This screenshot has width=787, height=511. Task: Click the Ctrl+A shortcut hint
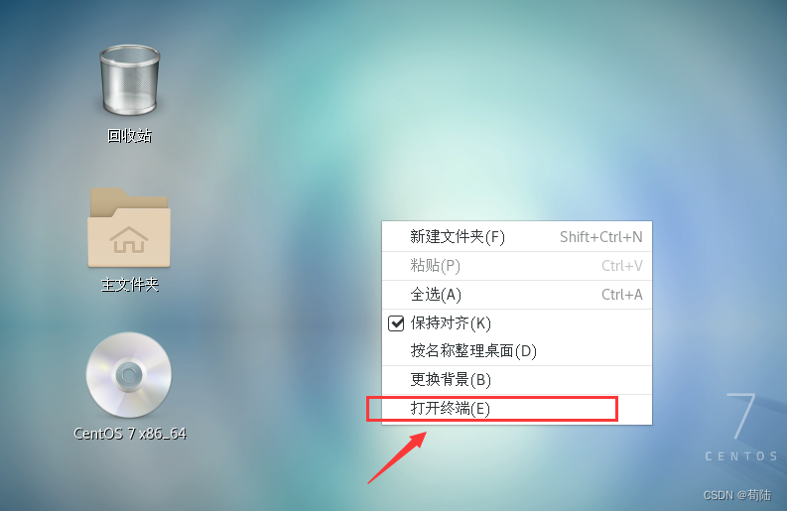pyautogui.click(x=622, y=295)
